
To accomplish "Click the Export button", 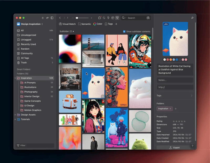I will (x=175, y=147).
